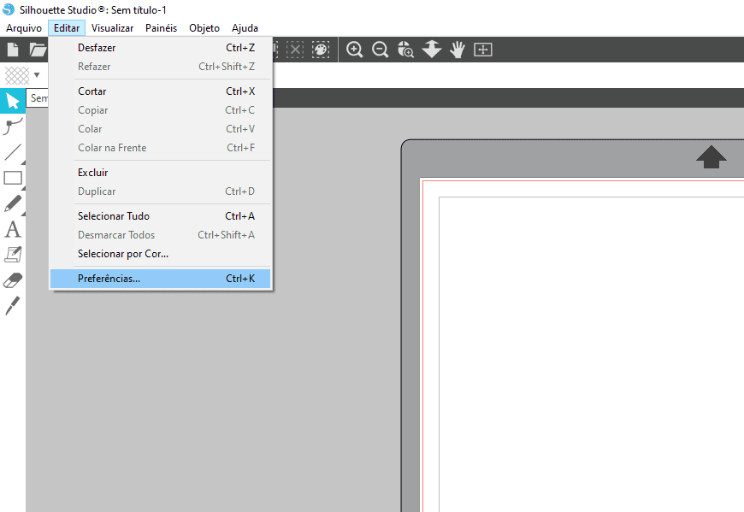Click the cutting mat up arrow
Image resolution: width=744 pixels, height=512 pixels.
(711, 156)
